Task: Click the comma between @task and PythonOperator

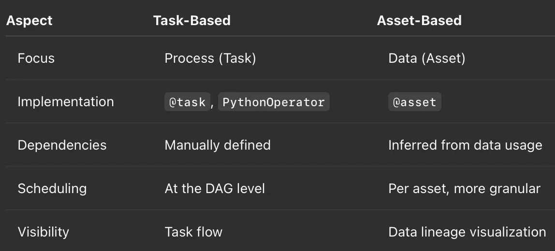Action: point(213,103)
